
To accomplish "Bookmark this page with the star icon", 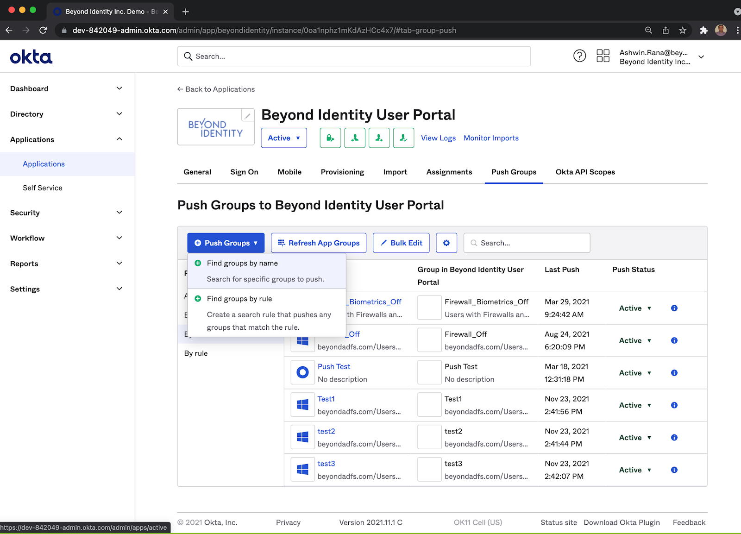I will (x=682, y=30).
